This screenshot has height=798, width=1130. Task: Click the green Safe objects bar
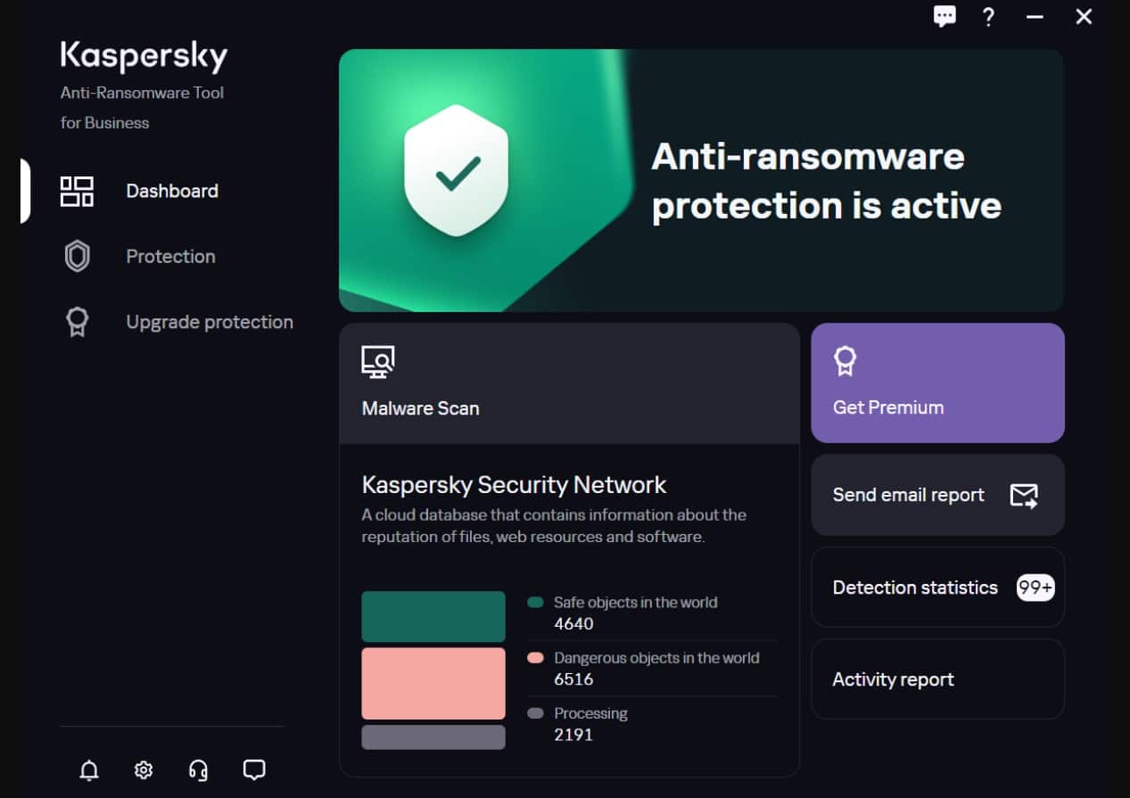point(433,615)
